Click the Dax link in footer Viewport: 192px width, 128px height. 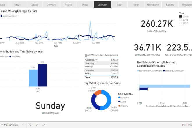pyautogui.click(x=184, y=125)
